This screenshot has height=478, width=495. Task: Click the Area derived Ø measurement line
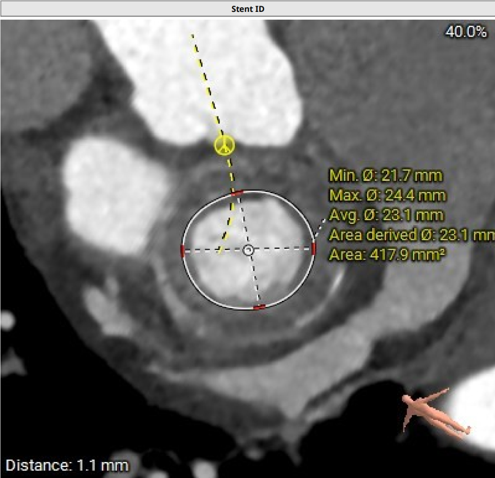click(x=411, y=235)
